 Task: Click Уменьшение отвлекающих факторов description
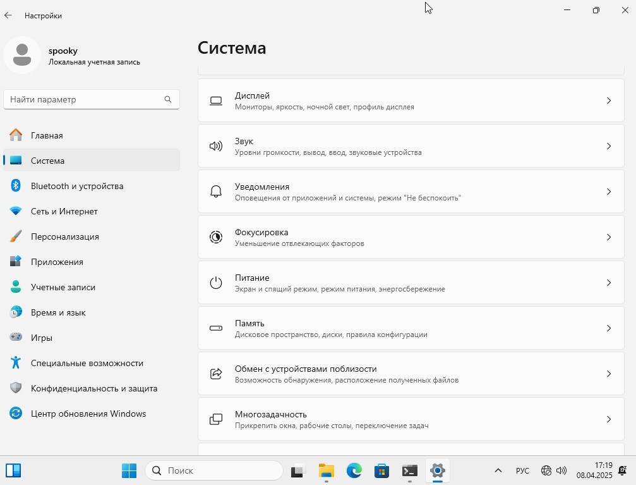[299, 243]
